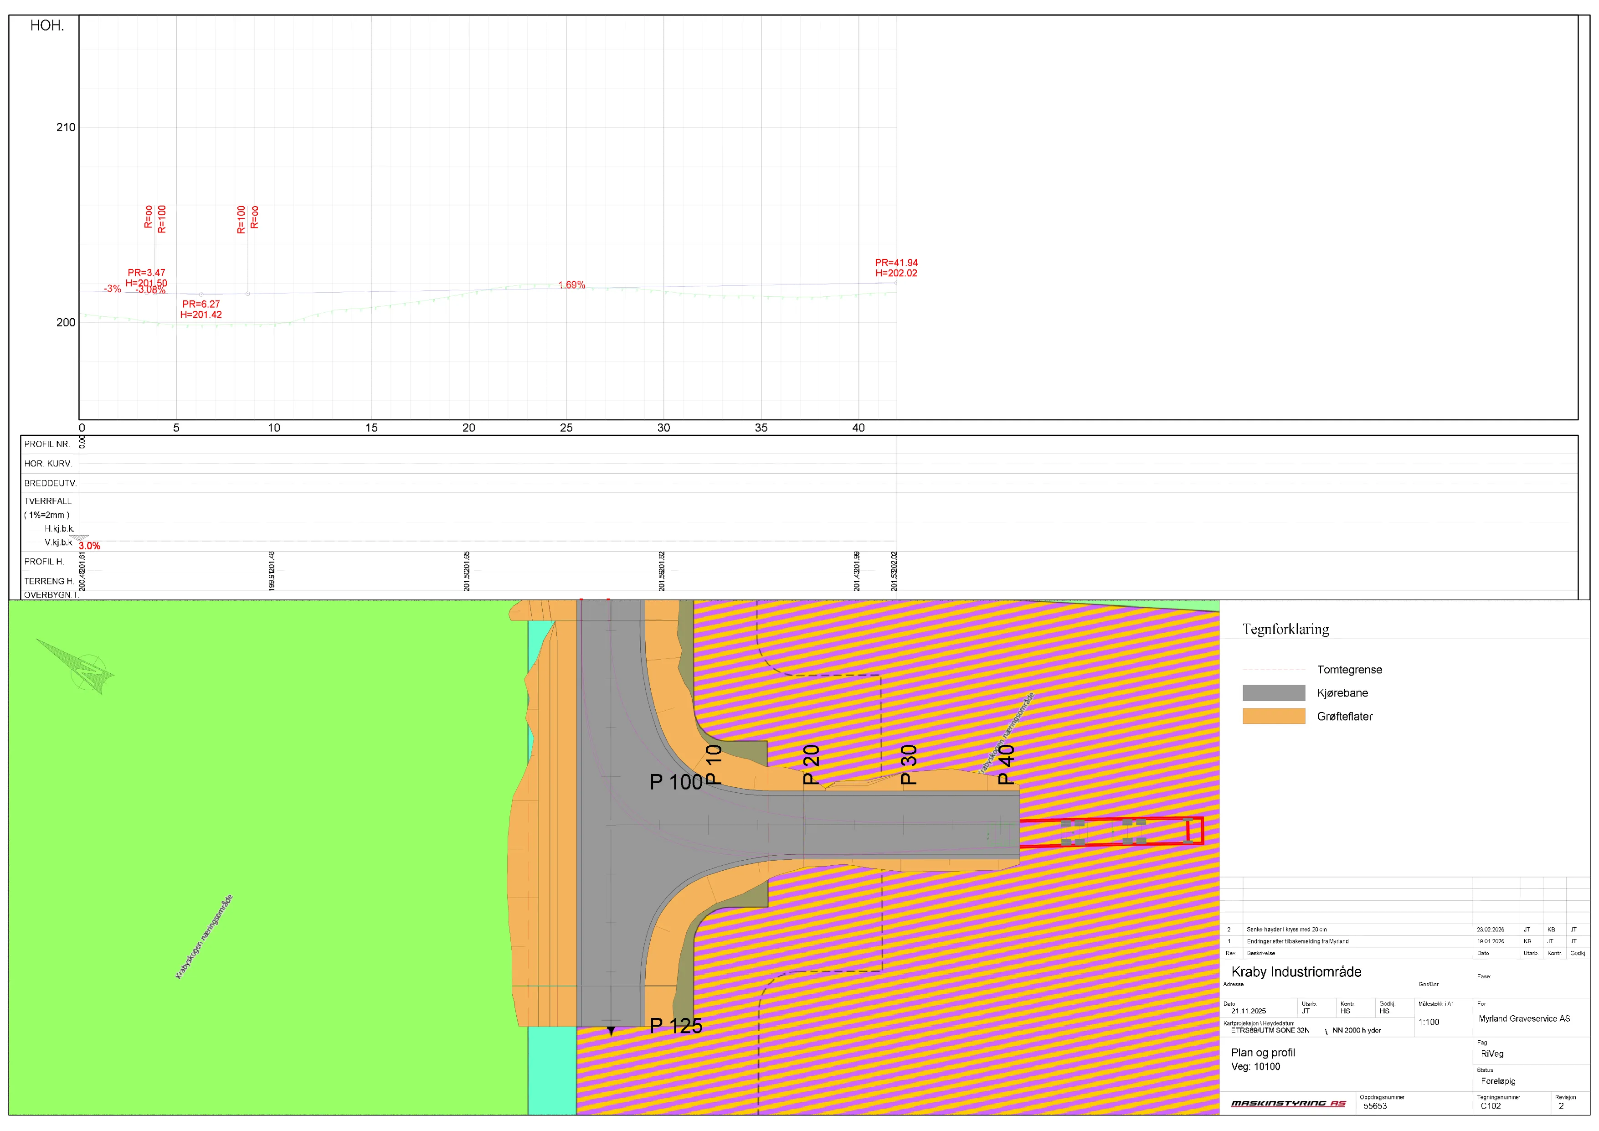Click the "Beskrivelse" column header
This screenshot has width=1599, height=1131.
click(x=1260, y=953)
